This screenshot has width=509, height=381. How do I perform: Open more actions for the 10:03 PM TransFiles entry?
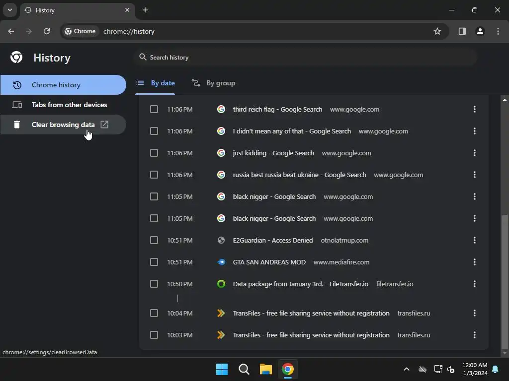pos(475,335)
